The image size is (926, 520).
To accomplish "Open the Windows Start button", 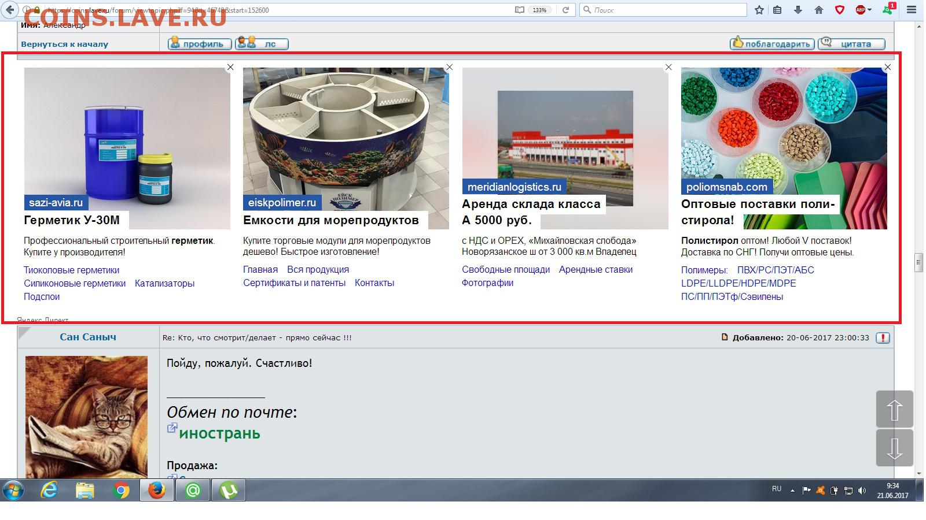I will [13, 491].
